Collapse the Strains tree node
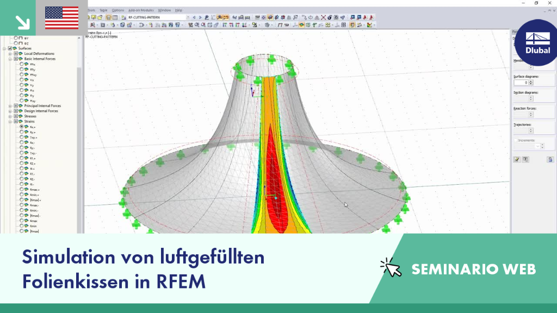This screenshot has width=557, height=313. [10, 121]
